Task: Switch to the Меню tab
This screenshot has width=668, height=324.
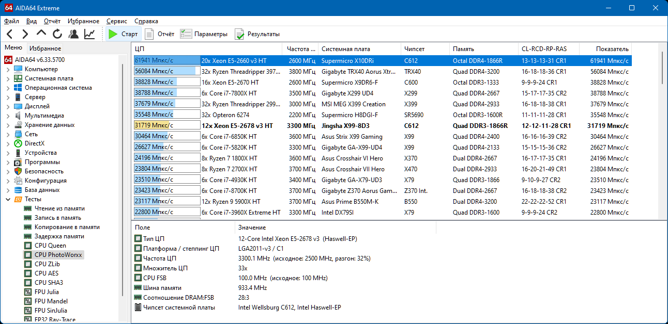Action: click(x=13, y=48)
